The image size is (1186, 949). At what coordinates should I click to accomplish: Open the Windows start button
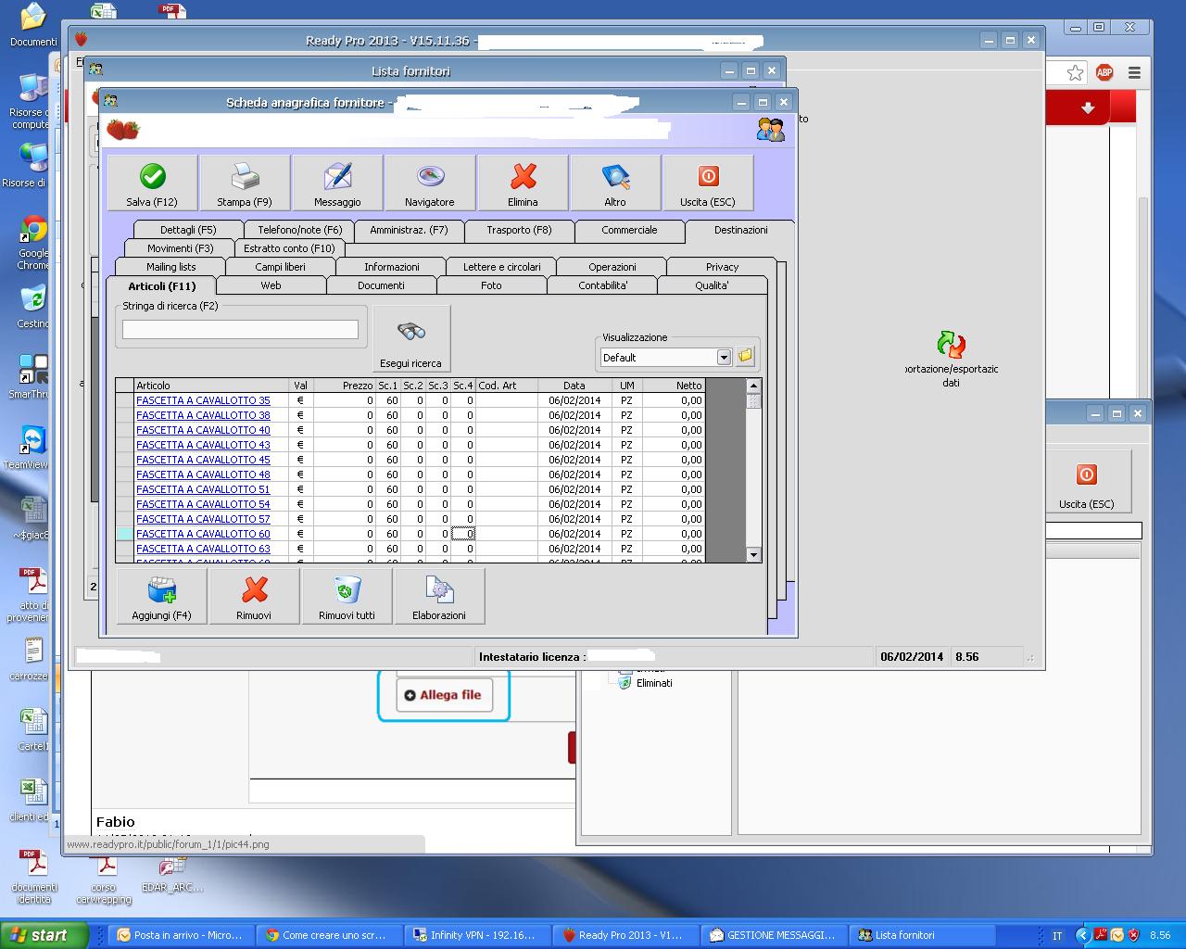[44, 935]
